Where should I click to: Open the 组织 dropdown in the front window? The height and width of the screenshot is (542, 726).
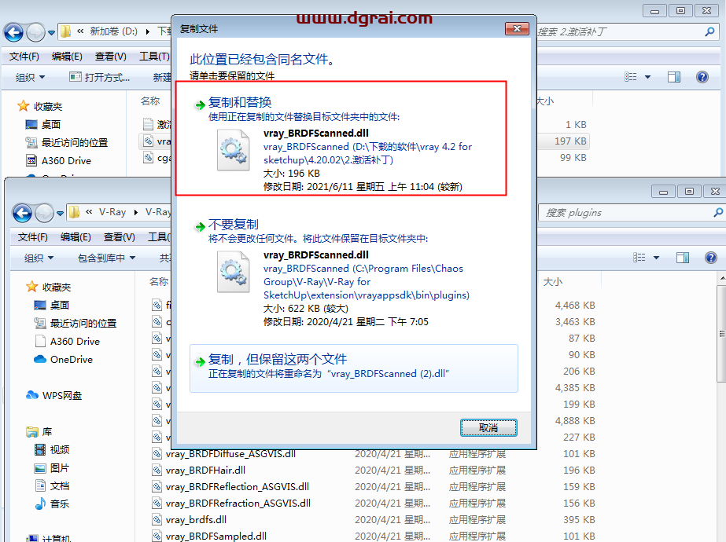tap(39, 258)
